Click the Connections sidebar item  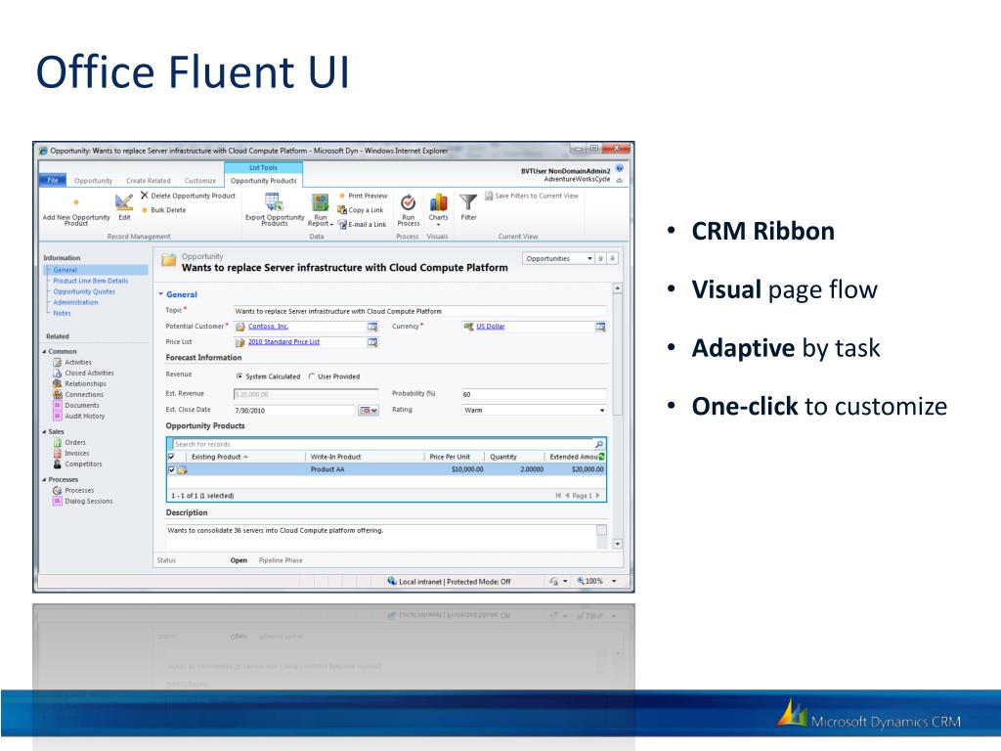(x=78, y=395)
